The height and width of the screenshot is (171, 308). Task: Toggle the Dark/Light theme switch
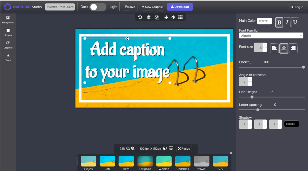(x=98, y=7)
